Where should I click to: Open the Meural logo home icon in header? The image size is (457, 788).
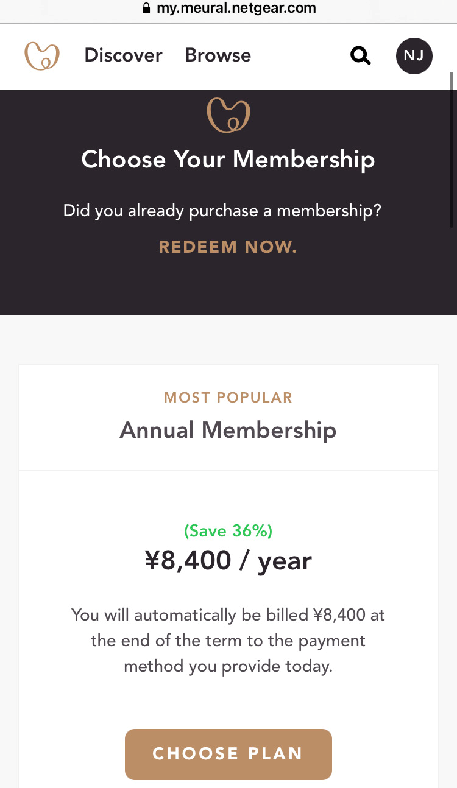42,55
